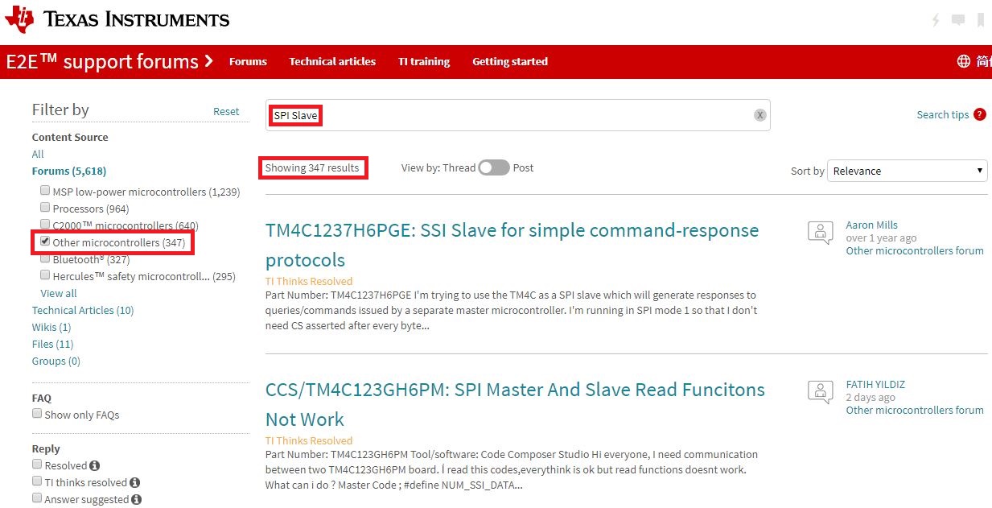Check TI thinks resolved filter

point(37,481)
